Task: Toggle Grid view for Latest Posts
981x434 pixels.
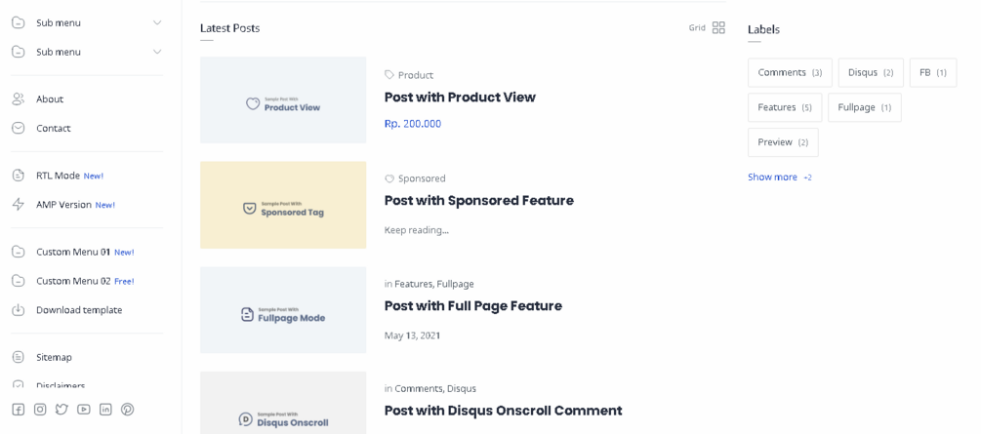Action: [x=718, y=28]
